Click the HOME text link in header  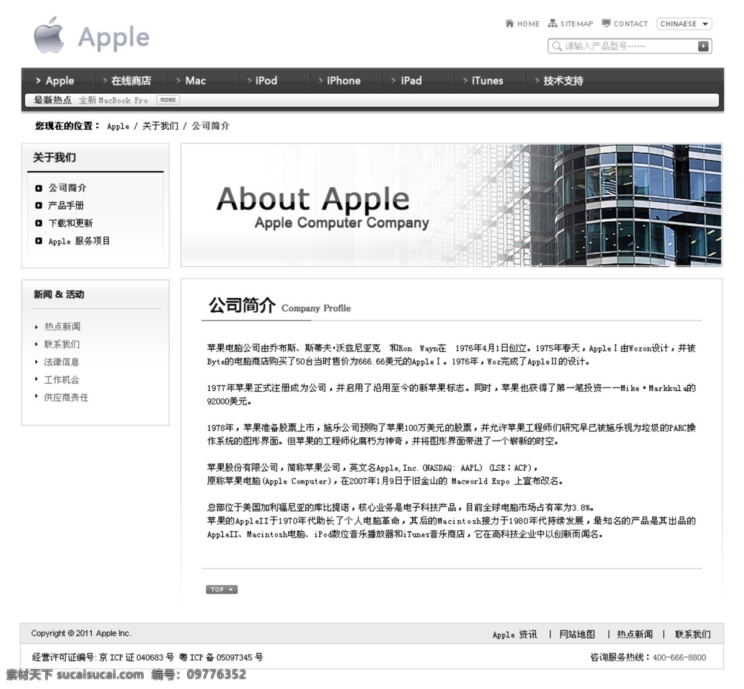[528, 24]
